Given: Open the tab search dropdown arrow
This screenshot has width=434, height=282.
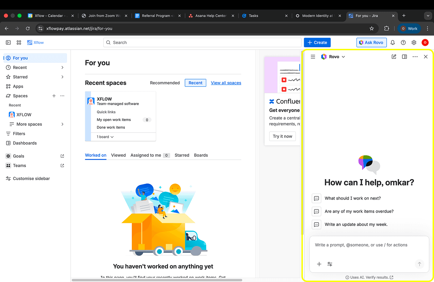Looking at the screenshot, I should pyautogui.click(x=428, y=16).
